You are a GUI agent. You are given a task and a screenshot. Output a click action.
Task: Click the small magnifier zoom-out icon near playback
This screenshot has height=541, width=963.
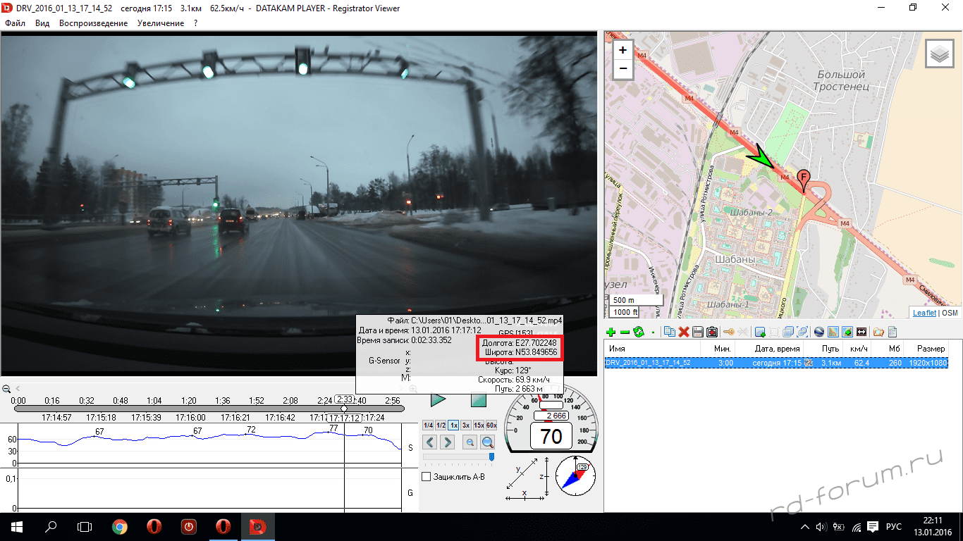(x=469, y=442)
